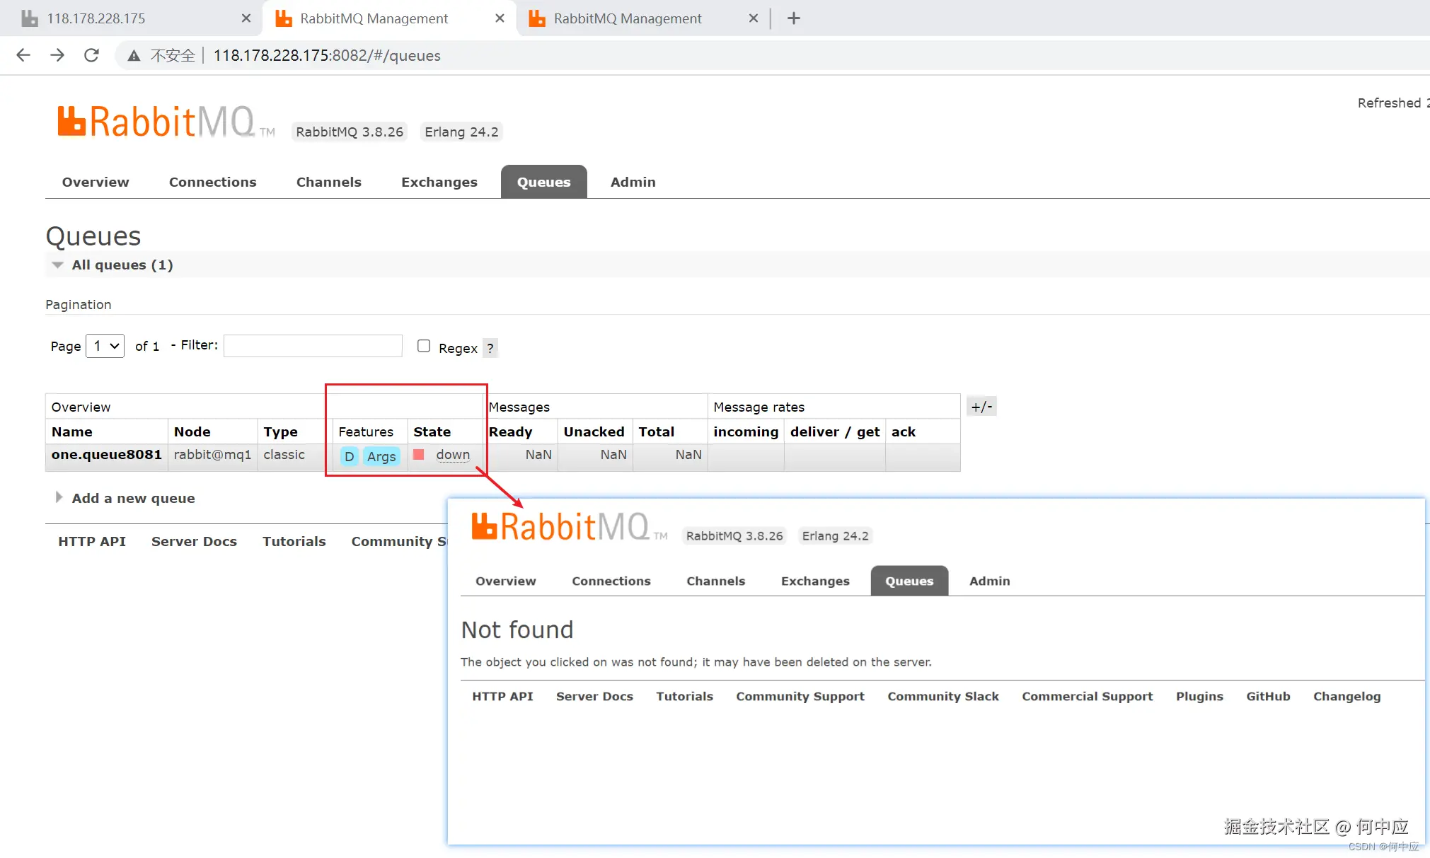Click the D durable feature badge

(x=349, y=456)
